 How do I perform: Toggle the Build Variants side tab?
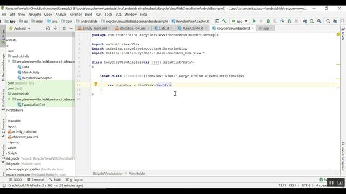(x=3, y=100)
